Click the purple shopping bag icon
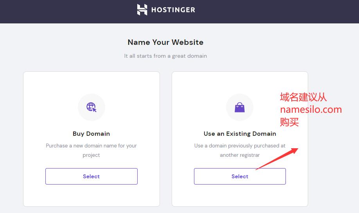The image size is (359, 213). (240, 107)
